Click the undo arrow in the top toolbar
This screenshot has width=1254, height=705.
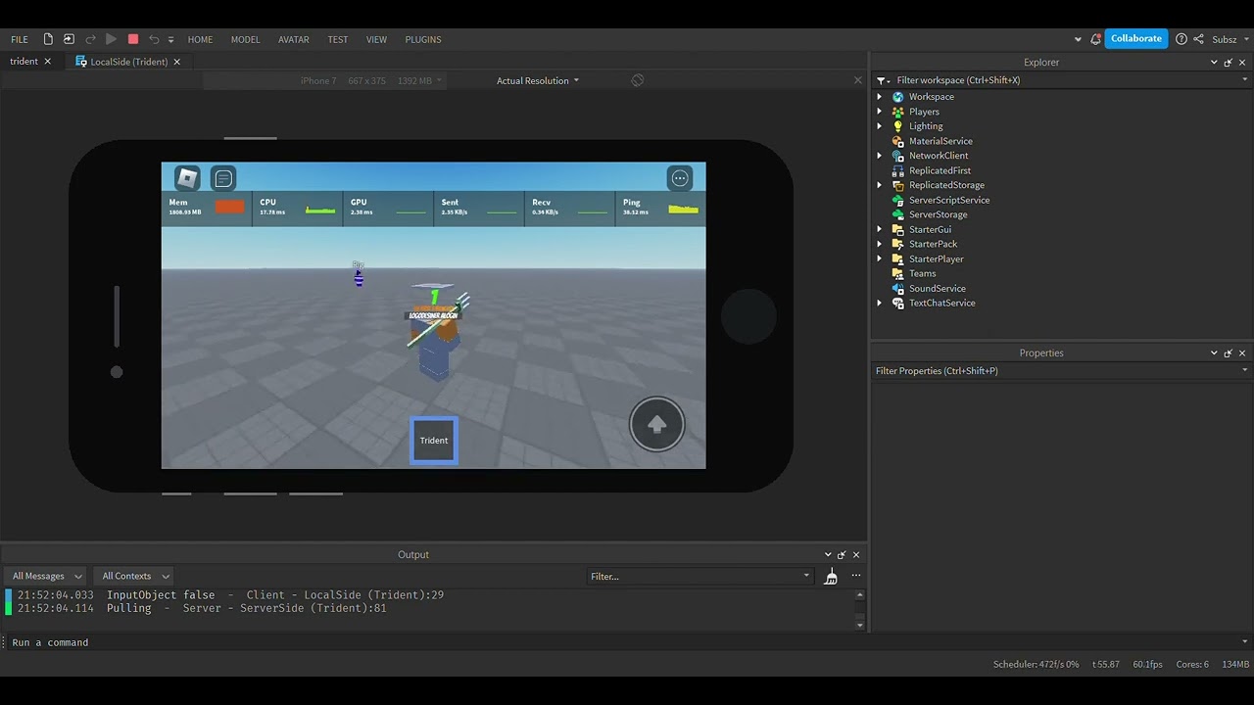(x=154, y=39)
